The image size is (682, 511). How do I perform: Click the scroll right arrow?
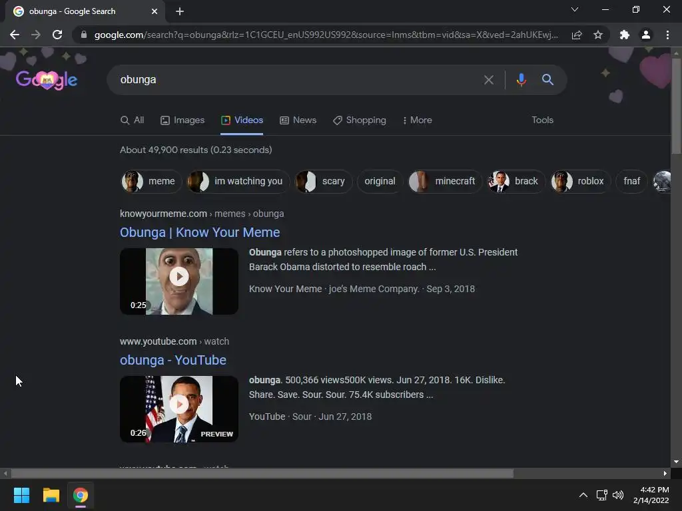[x=665, y=473]
